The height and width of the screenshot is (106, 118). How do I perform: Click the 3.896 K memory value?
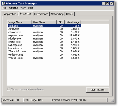[75, 29]
